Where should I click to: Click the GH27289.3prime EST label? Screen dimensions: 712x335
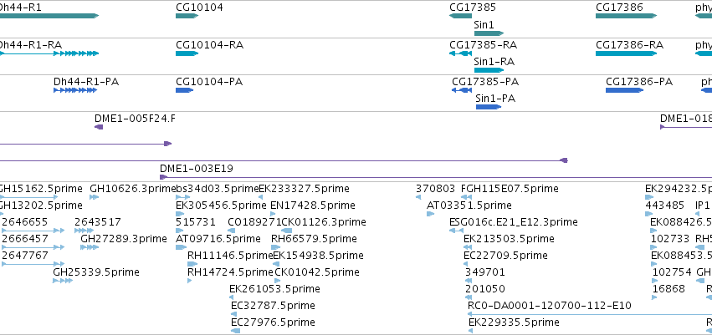coord(124,238)
